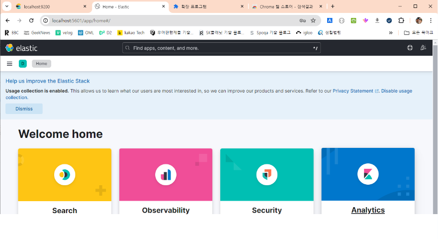Open the BBC bookmark
This screenshot has width=438, height=239.
(x=12, y=33)
